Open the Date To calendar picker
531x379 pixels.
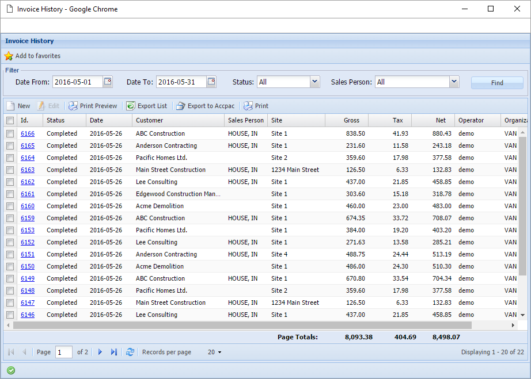pyautogui.click(x=211, y=82)
